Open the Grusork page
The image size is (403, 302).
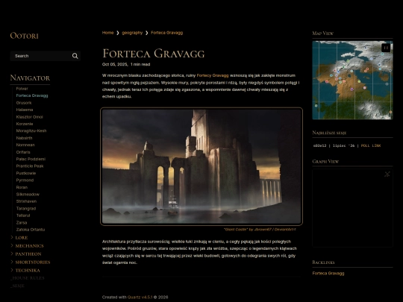[24, 103]
